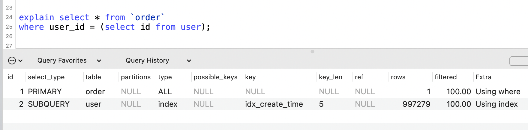Click the ALL type cell for order
528x130 pixels.
[x=165, y=92]
